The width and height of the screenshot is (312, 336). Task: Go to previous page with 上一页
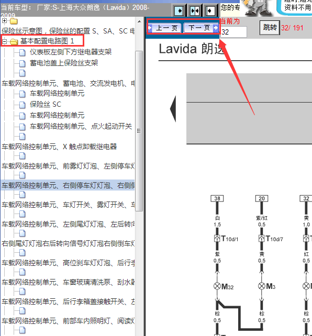click(x=165, y=28)
